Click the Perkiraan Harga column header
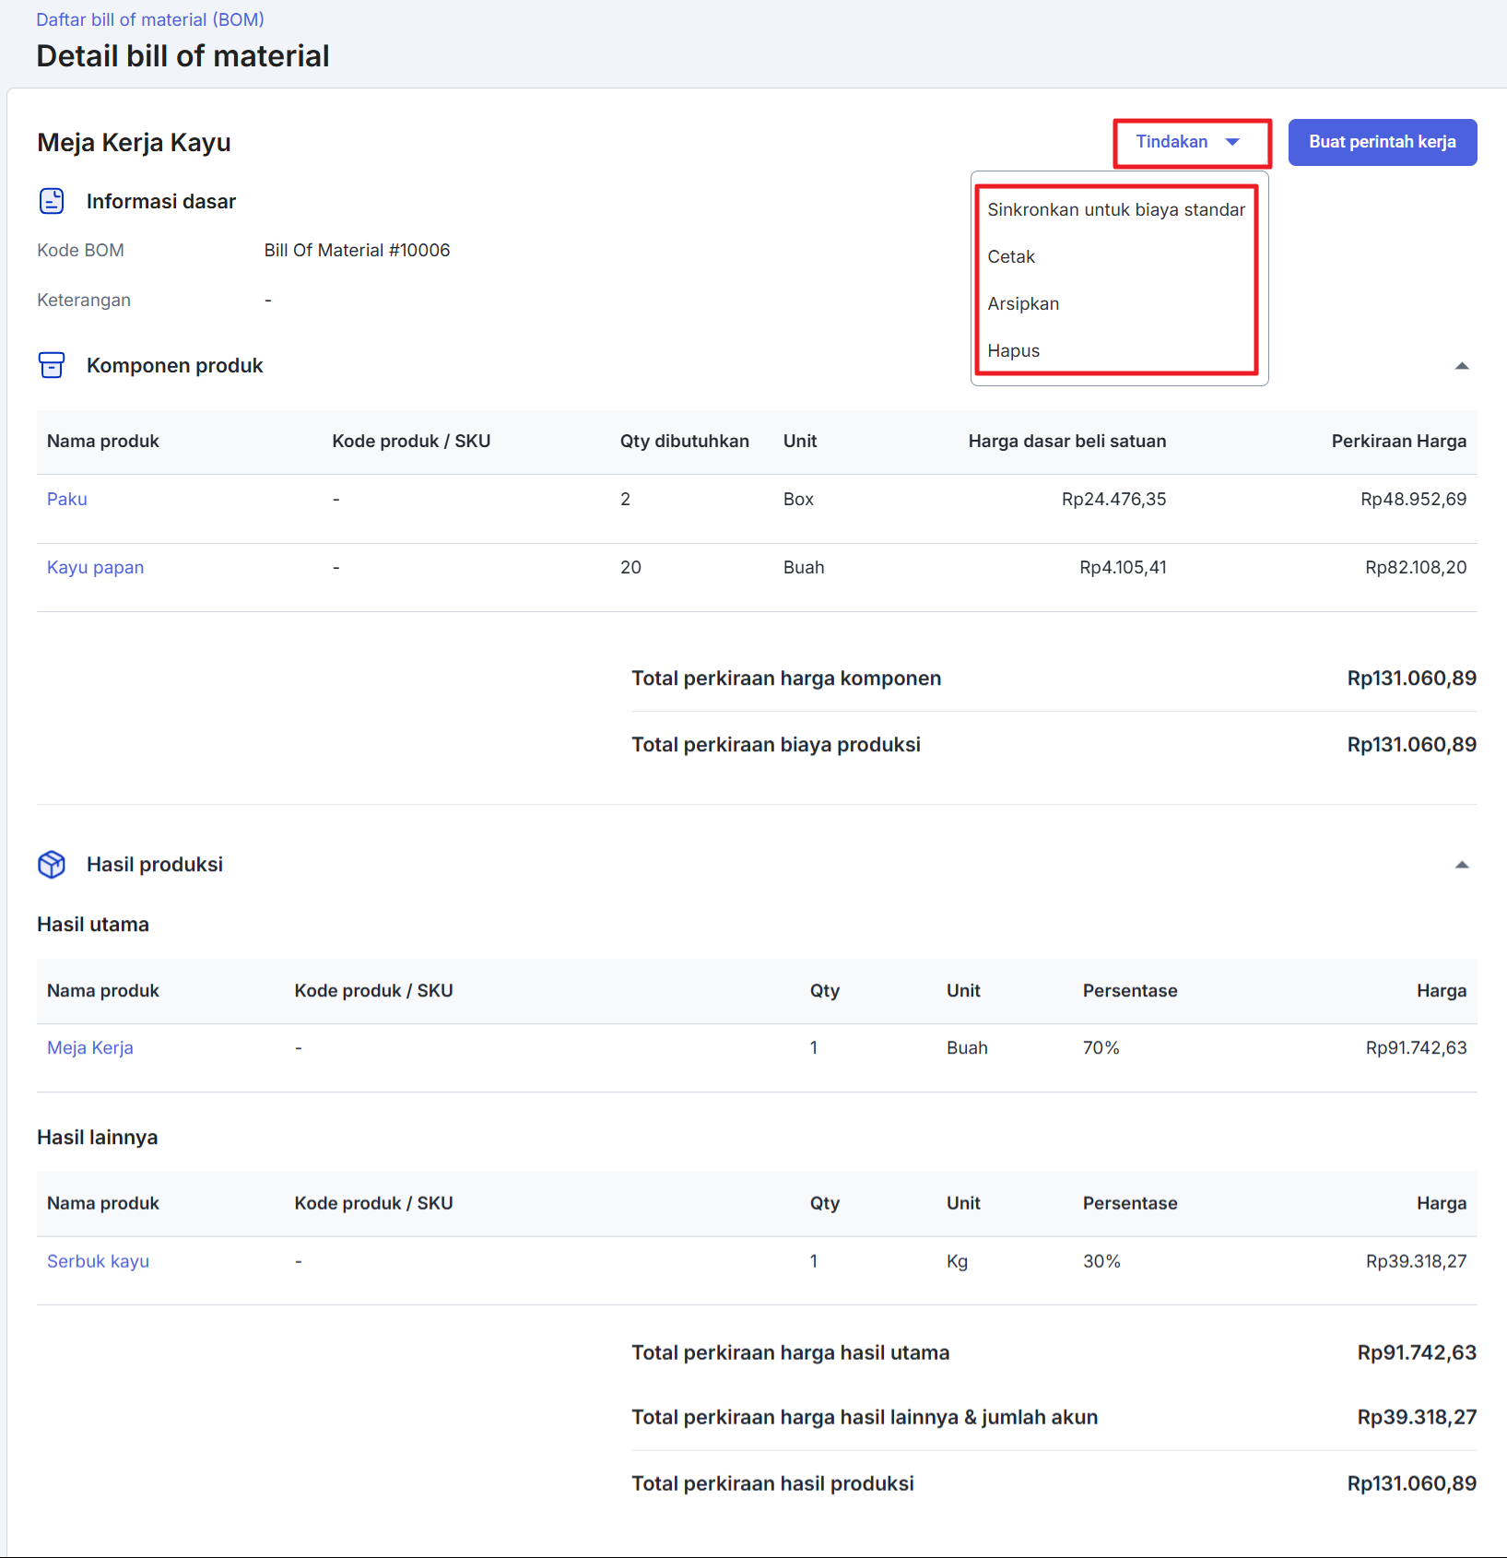Viewport: 1507px width, 1558px height. point(1398,441)
